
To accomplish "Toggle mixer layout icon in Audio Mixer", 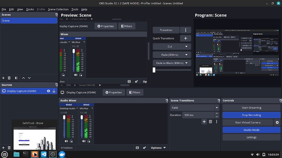I will coord(137,148).
